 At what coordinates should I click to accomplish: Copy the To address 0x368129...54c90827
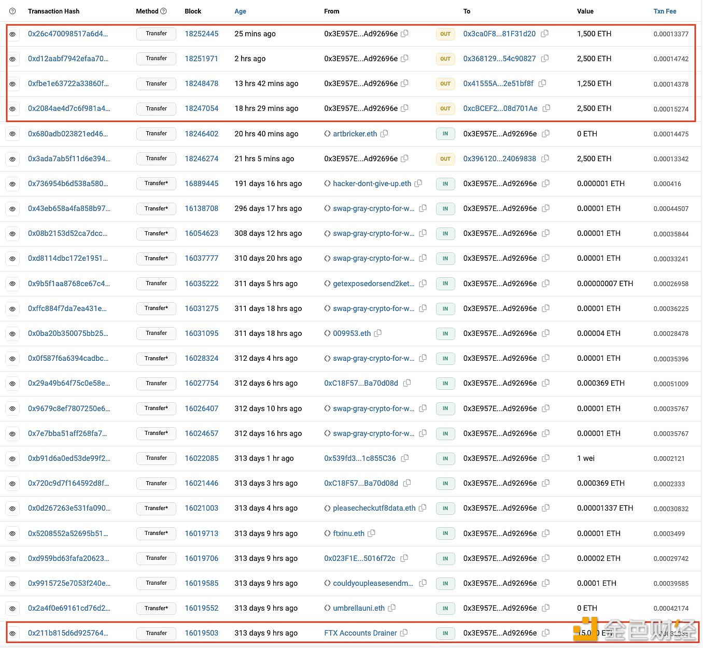coord(545,59)
